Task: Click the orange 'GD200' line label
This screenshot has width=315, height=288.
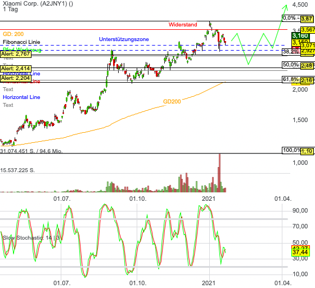Action: click(x=172, y=102)
